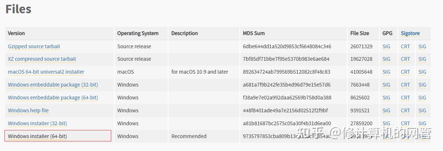Open Sigstore SIG for Windows help file
This screenshot has width=443, height=151.
pyautogui.click(x=422, y=110)
